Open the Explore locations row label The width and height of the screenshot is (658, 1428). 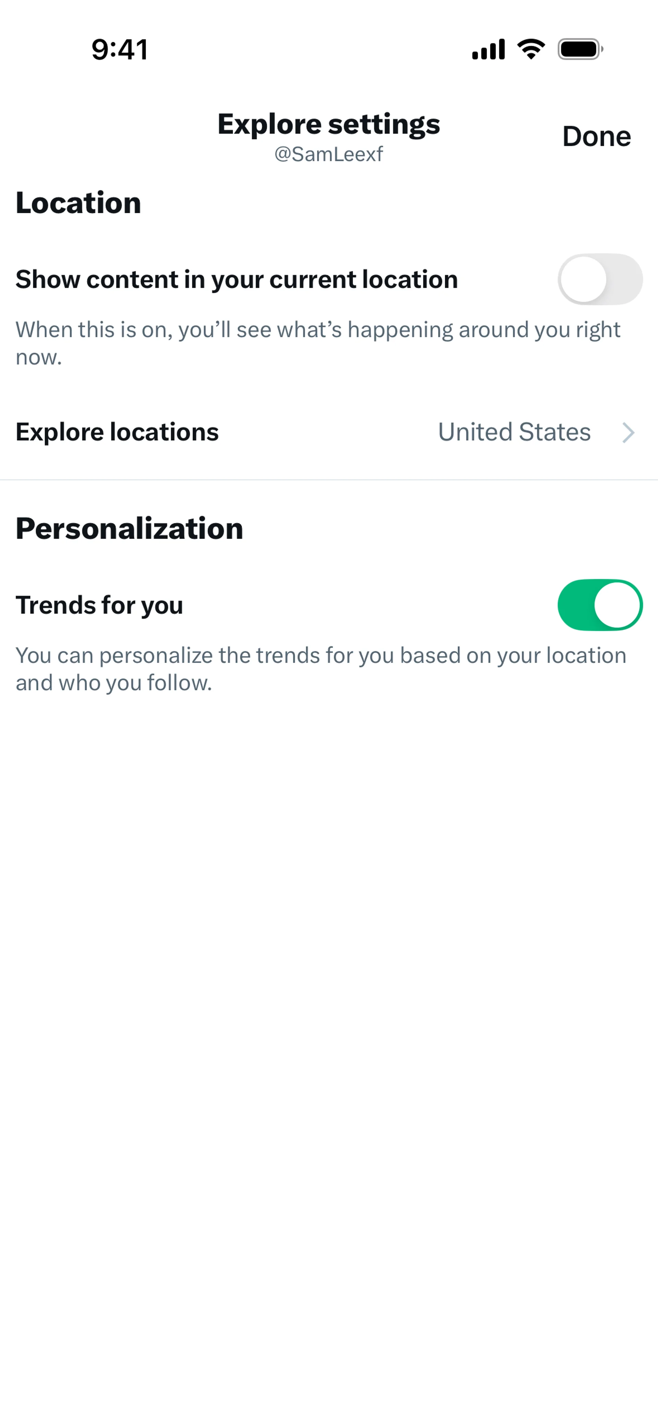click(x=117, y=432)
